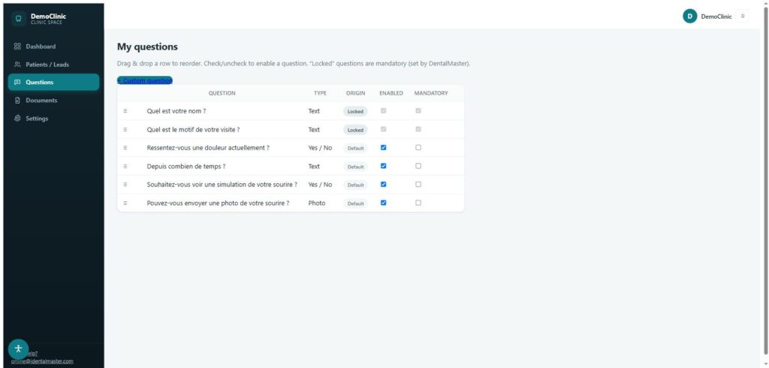Click the round D avatar in header
Image resolution: width=769 pixels, height=368 pixels.
click(689, 17)
